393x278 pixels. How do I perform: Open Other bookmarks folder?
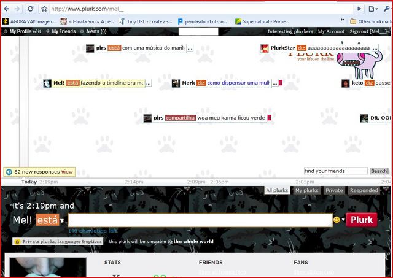371,21
